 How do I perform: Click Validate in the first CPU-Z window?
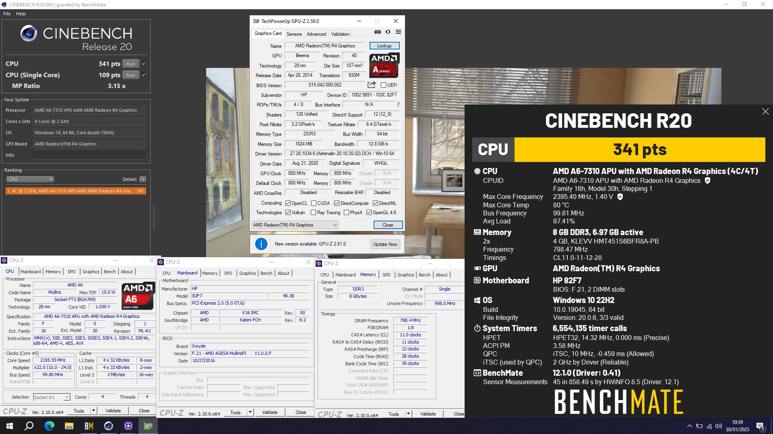pyautogui.click(x=113, y=410)
